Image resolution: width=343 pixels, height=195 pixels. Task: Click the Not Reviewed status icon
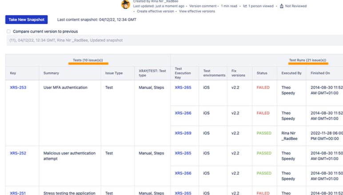(x=281, y=6)
